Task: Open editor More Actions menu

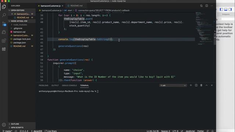Action: [212, 6]
